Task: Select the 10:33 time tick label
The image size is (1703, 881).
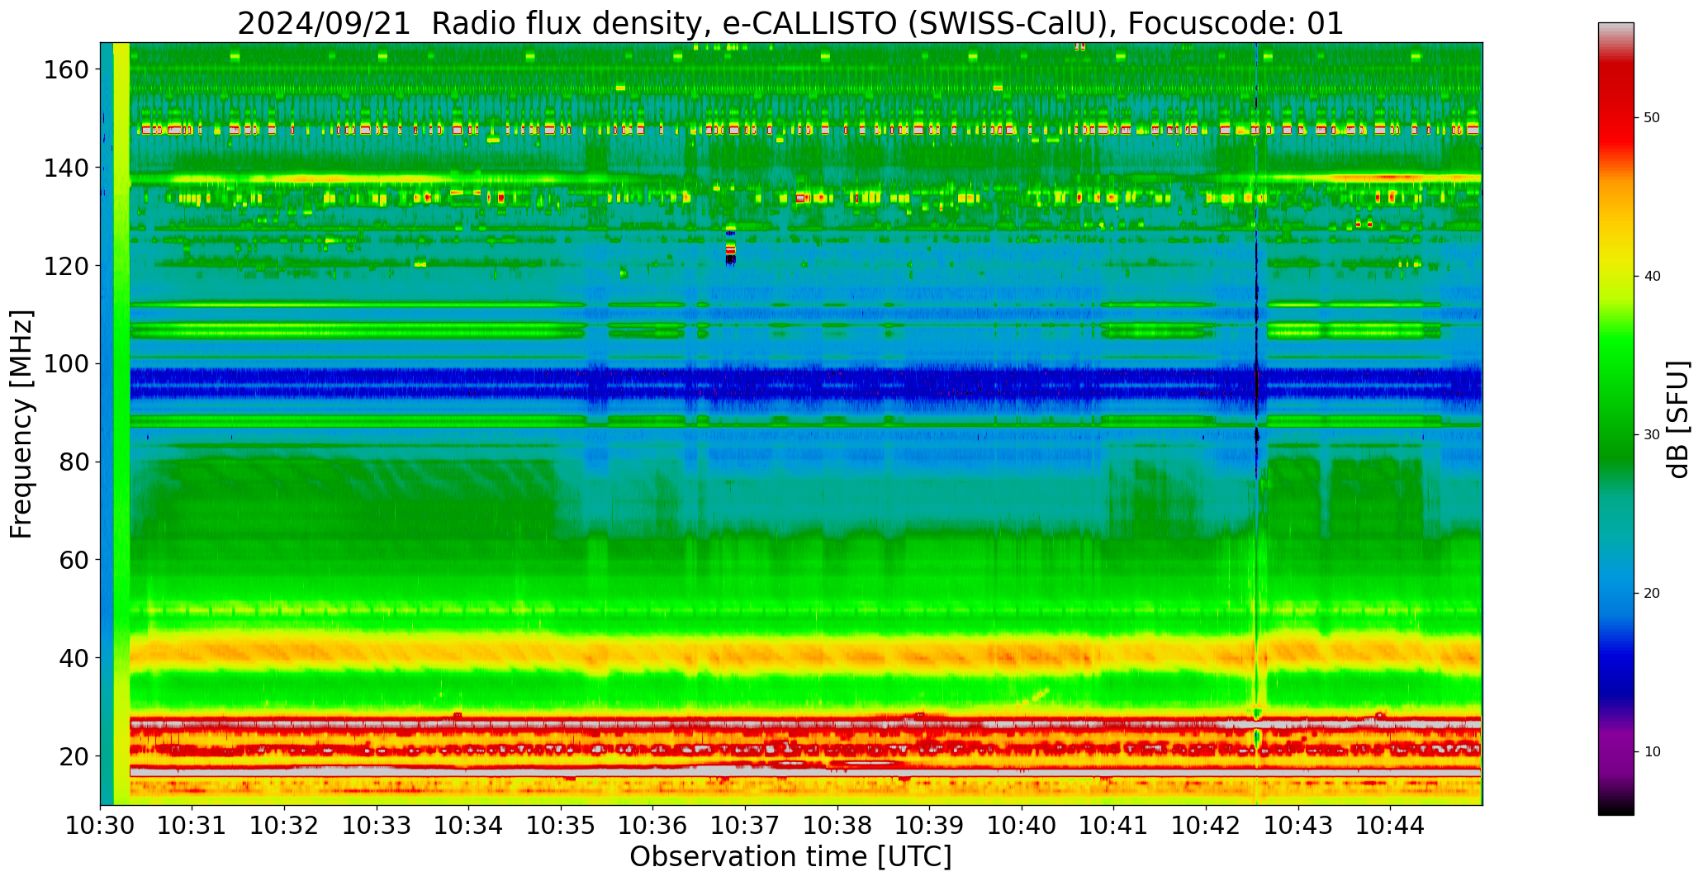Action: click(x=377, y=825)
